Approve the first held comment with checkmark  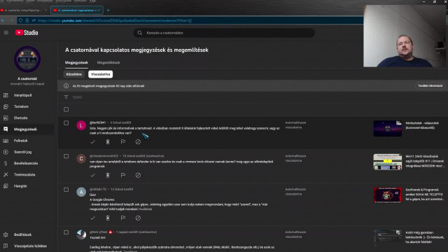92,141
